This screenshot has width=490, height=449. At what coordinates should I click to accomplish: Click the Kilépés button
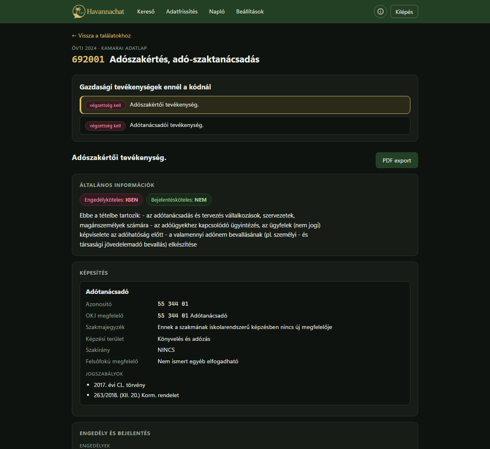pyautogui.click(x=404, y=11)
